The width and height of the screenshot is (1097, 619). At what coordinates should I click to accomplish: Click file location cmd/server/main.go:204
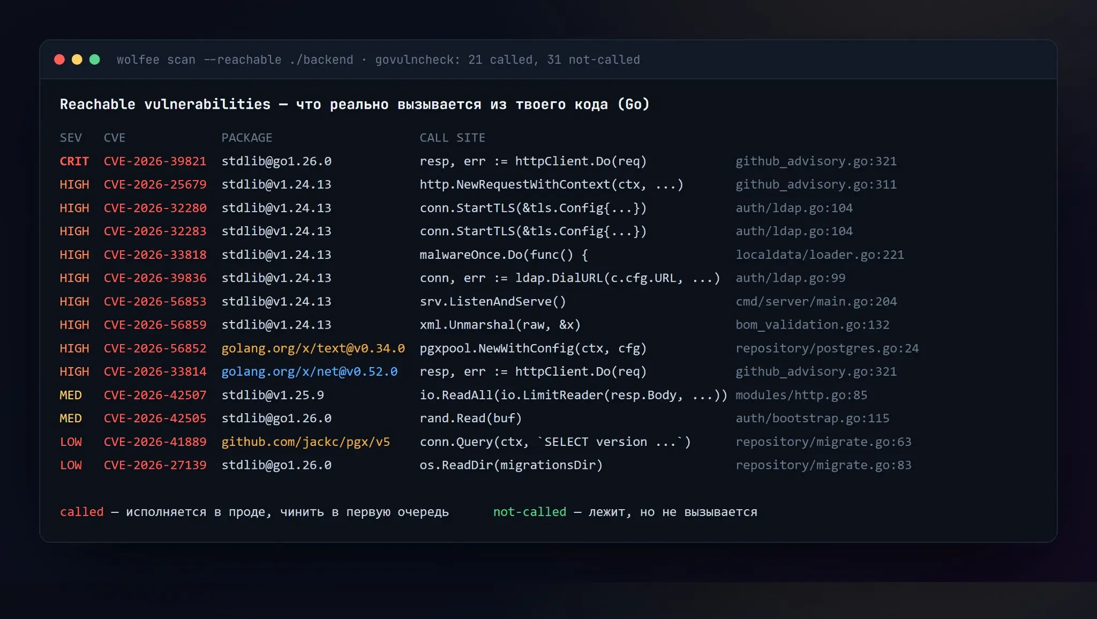pos(816,301)
